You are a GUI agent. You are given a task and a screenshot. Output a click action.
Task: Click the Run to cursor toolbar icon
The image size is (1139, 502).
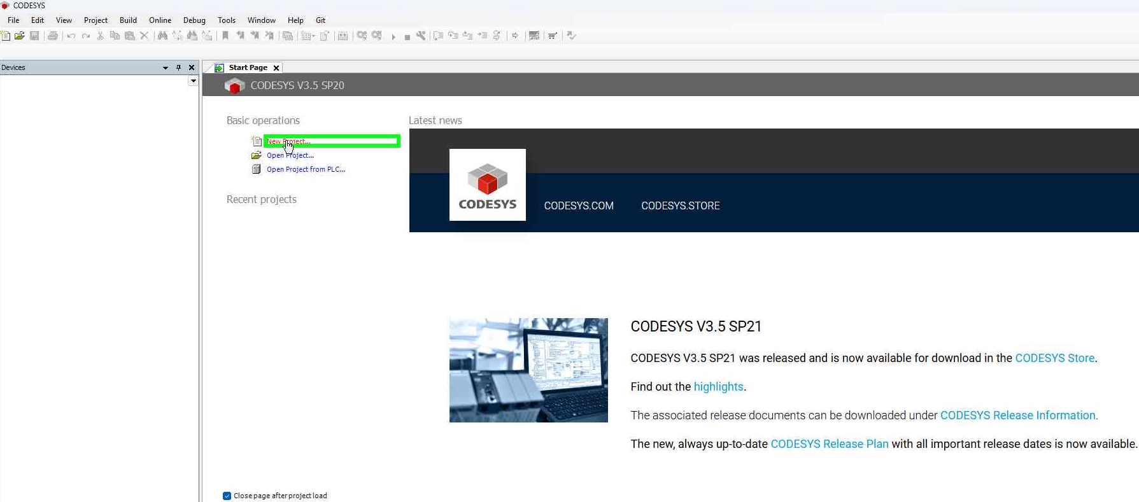(x=483, y=36)
